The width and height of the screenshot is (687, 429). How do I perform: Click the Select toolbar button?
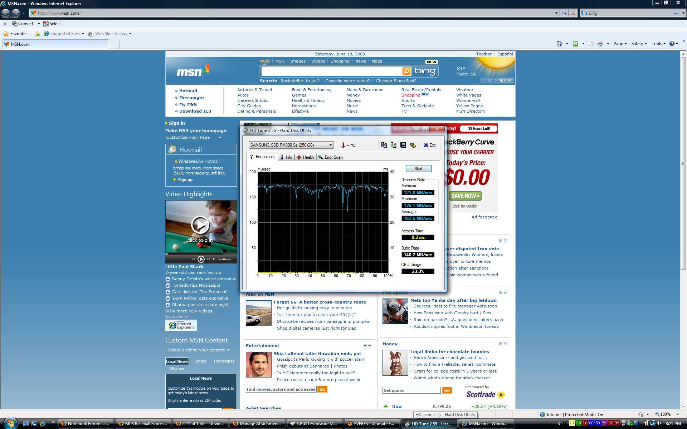tap(52, 24)
